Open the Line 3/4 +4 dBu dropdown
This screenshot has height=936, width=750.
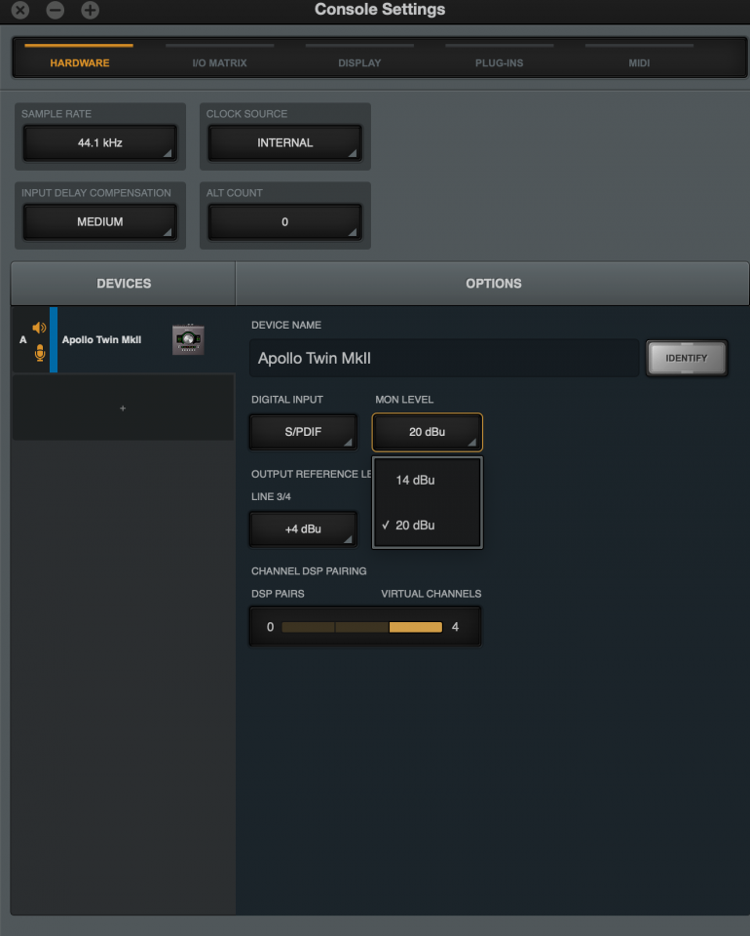pyautogui.click(x=304, y=528)
